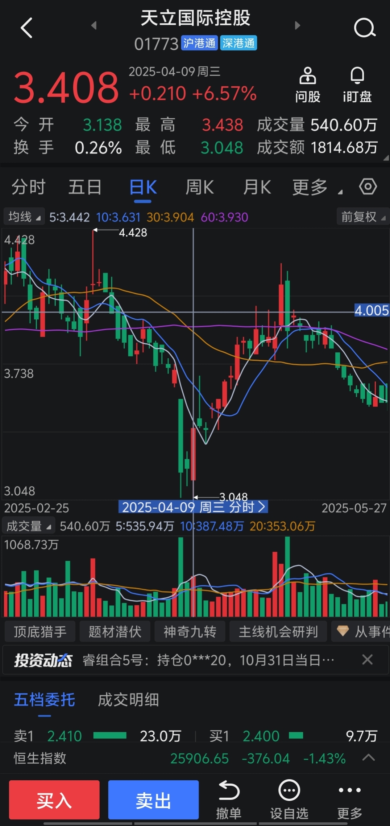Open 2025-04-09 周三 分时 link
390x826 pixels.
tap(193, 507)
